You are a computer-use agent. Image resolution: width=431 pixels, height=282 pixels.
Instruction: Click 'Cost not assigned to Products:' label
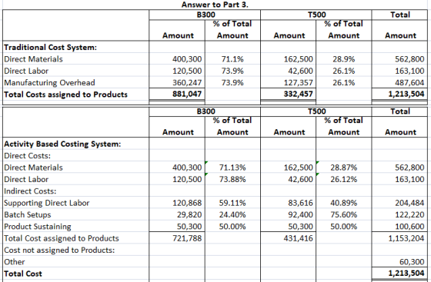[59, 250]
